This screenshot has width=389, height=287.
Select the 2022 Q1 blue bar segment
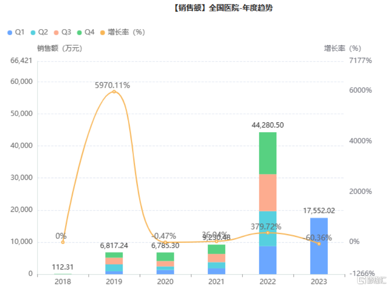[x=268, y=260]
